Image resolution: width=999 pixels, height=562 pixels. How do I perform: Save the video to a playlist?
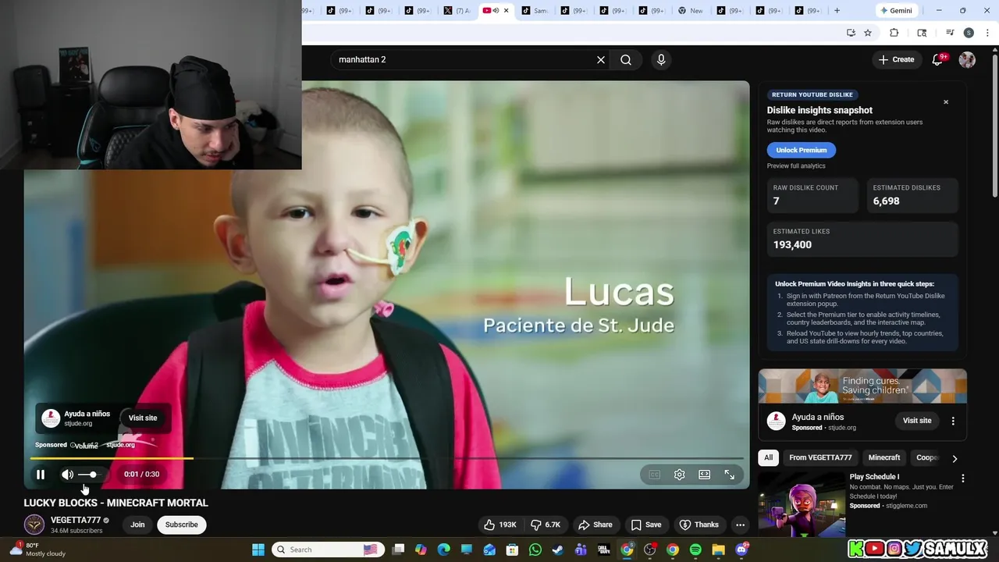coord(646,525)
